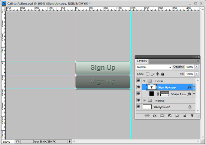Expand effects arrow on Shape 1 layer
The height and width of the screenshot is (145, 206).
pyautogui.click(x=194, y=94)
